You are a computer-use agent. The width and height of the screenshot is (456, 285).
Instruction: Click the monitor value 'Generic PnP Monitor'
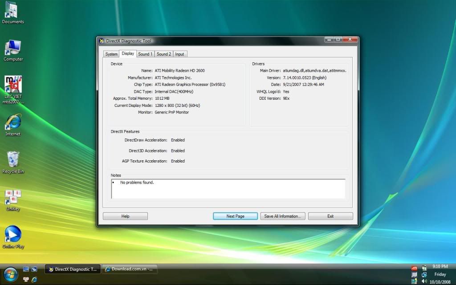pos(171,112)
